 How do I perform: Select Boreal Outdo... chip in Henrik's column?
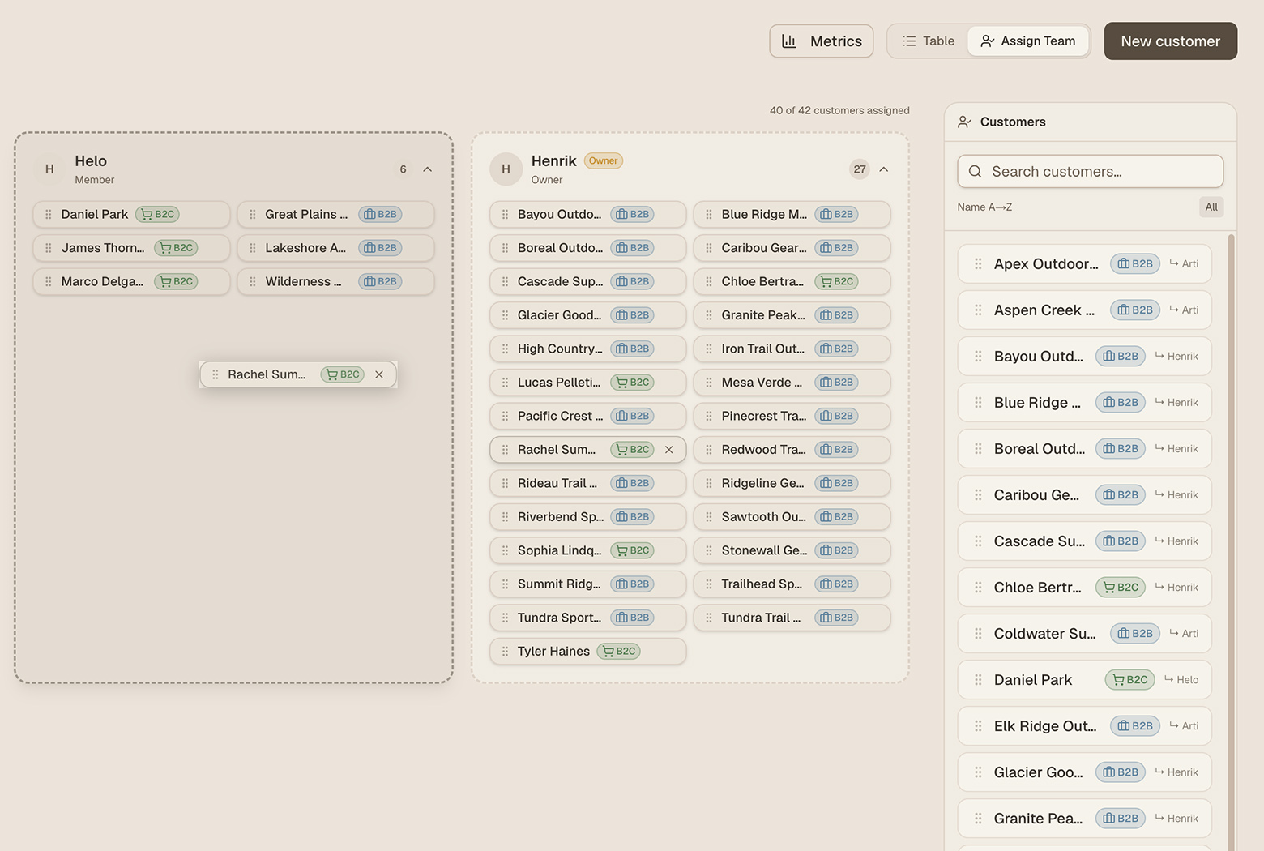(587, 248)
